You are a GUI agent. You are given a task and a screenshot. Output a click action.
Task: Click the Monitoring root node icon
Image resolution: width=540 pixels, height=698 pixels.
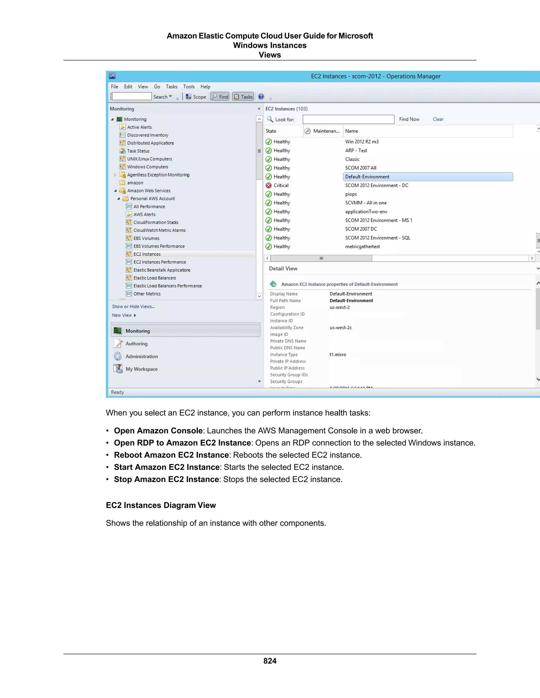click(x=120, y=119)
